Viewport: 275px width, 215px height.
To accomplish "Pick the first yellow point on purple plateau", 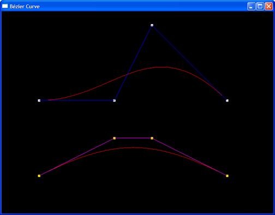I will coord(115,138).
